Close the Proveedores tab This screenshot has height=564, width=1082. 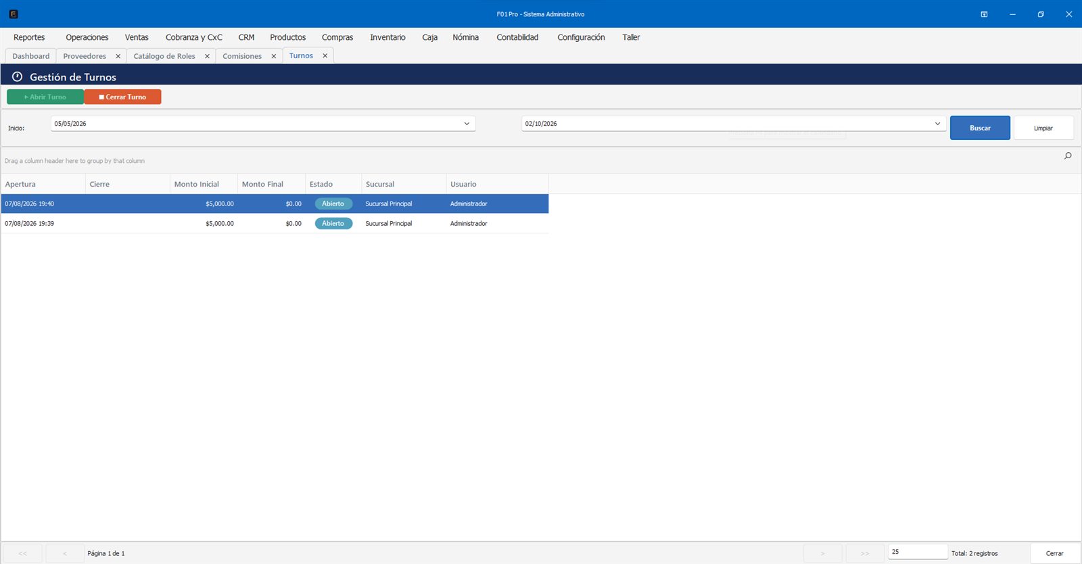pyautogui.click(x=118, y=56)
